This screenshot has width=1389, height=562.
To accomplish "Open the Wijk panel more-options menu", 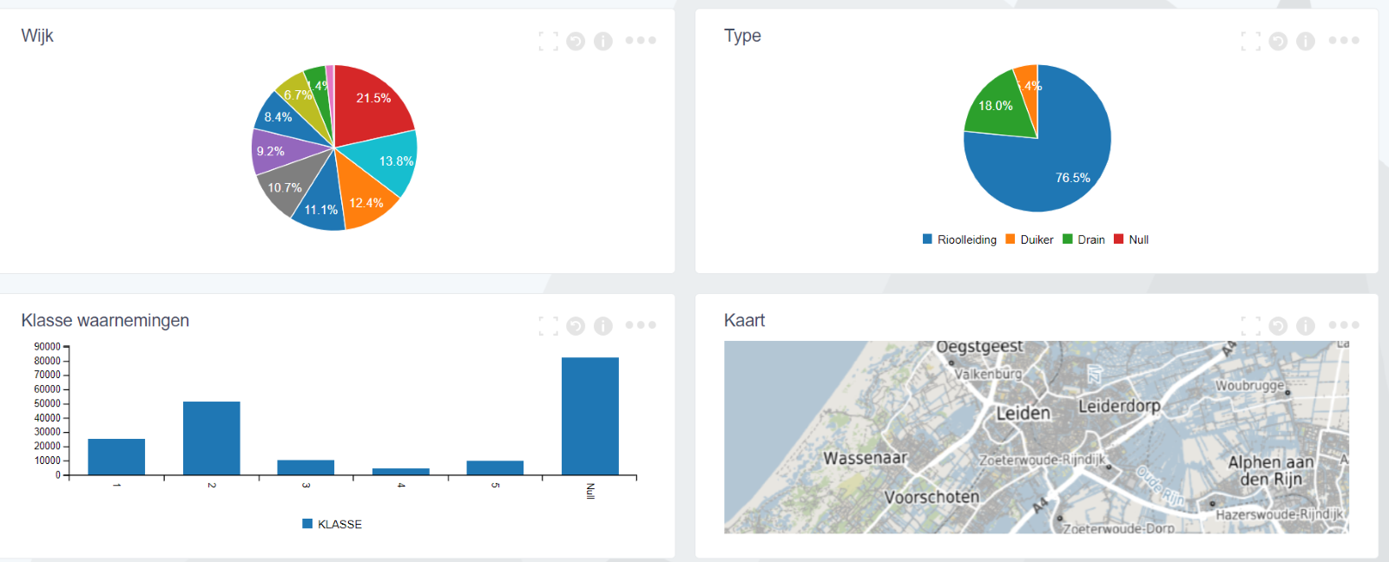I will [x=641, y=40].
